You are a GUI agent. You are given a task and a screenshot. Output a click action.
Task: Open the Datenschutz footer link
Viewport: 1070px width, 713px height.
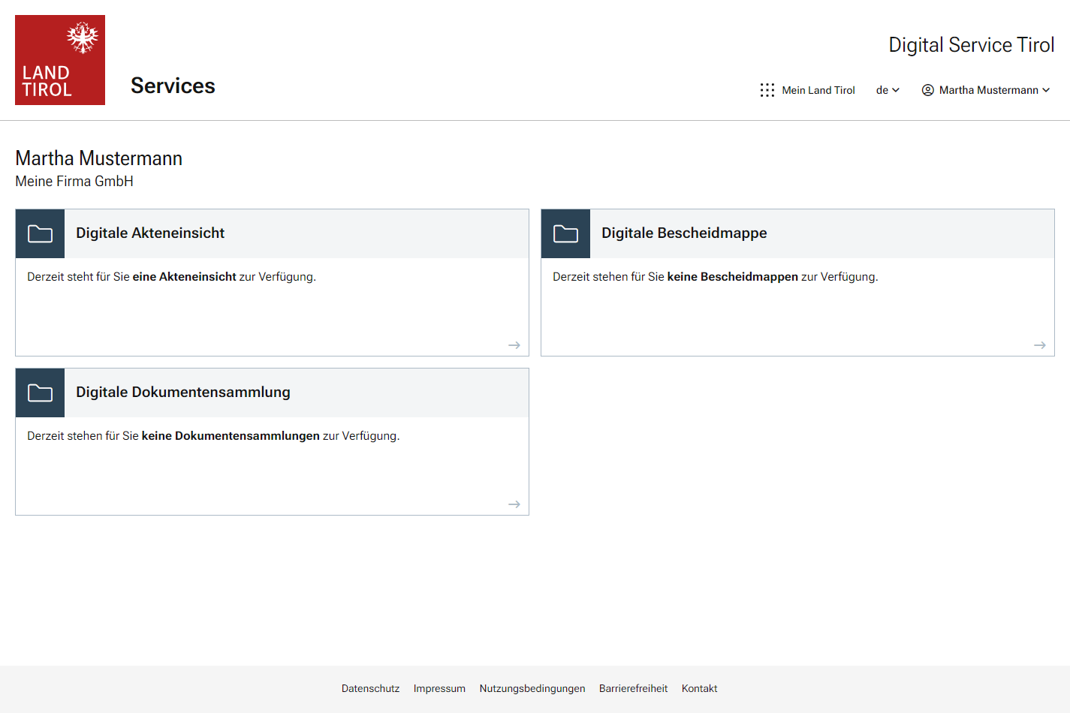tap(370, 688)
